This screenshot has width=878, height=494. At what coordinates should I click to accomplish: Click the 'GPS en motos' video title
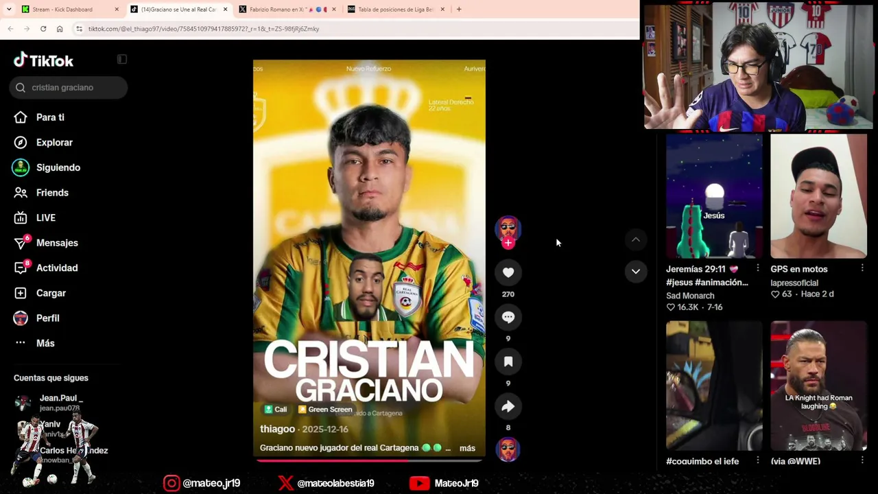pos(799,269)
